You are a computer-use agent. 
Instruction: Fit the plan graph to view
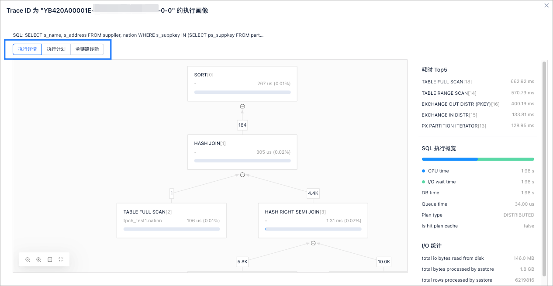(61, 259)
